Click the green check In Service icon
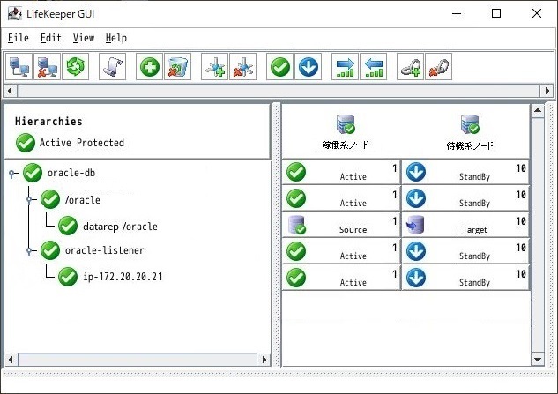Screen dimensions: 558x394 [x=280, y=67]
